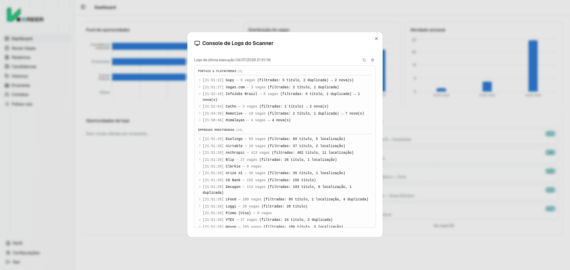Viewport: 570px width, 270px height.
Task: Expand the Vagas.com log entry chevron
Action: (199, 87)
